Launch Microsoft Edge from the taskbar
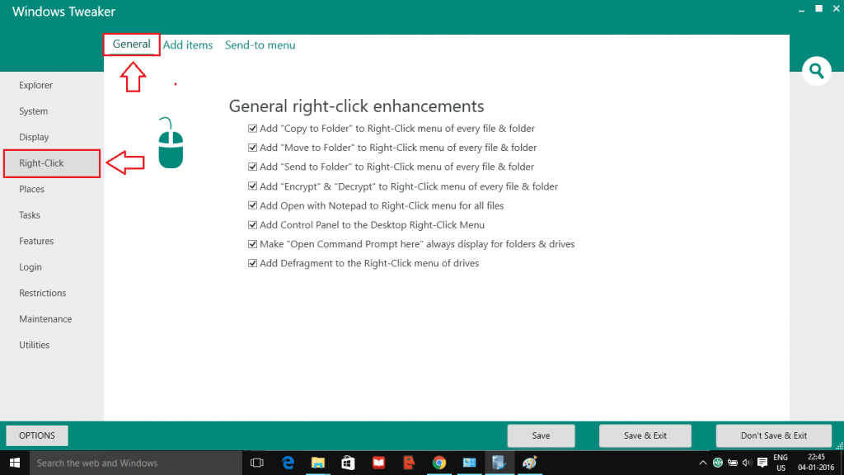 [x=287, y=463]
